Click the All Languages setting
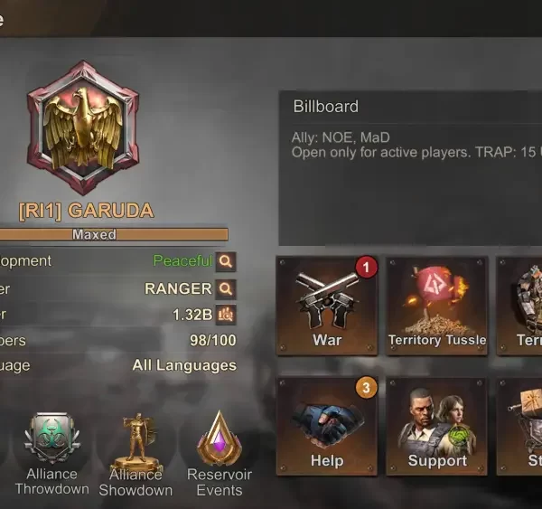 [x=184, y=365]
